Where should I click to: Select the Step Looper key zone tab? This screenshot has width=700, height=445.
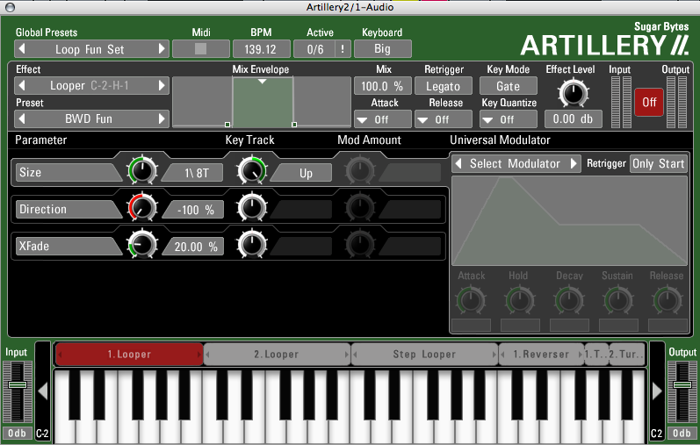424,355
